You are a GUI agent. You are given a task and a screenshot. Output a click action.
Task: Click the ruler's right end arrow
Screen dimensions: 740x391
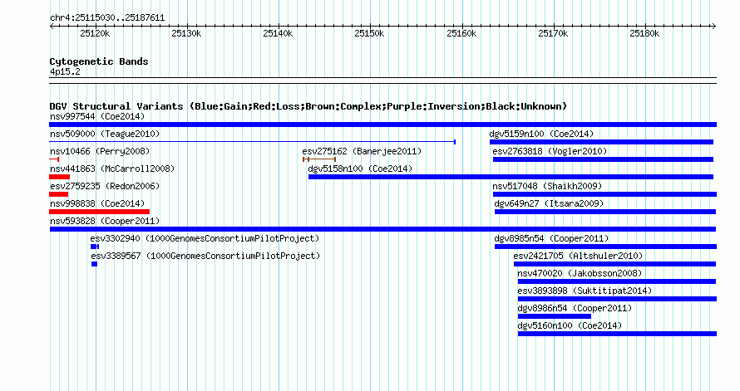714,26
